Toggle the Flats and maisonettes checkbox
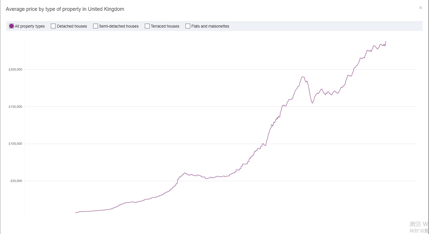 [x=188, y=26]
